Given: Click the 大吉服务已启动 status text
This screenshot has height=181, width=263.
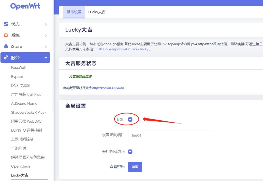Looking at the screenshot, I should 80,76.
